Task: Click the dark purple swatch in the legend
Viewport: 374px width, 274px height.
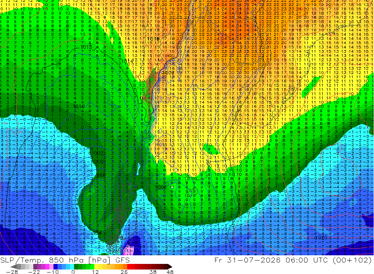Action: (35, 267)
